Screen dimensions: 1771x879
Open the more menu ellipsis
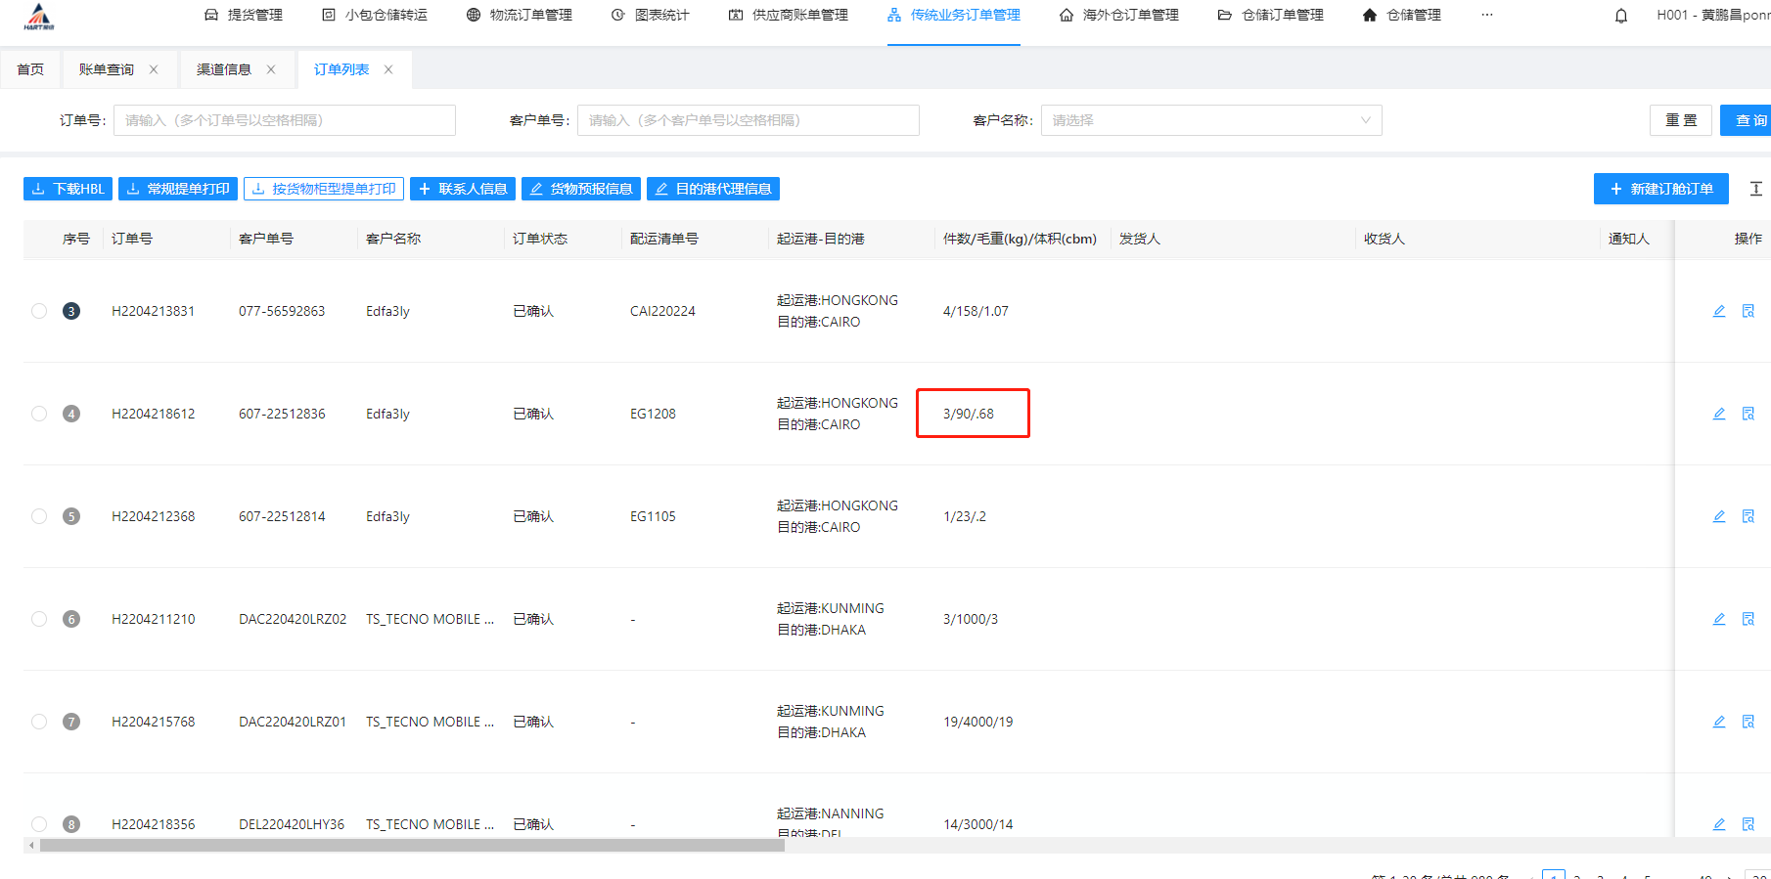point(1486,16)
